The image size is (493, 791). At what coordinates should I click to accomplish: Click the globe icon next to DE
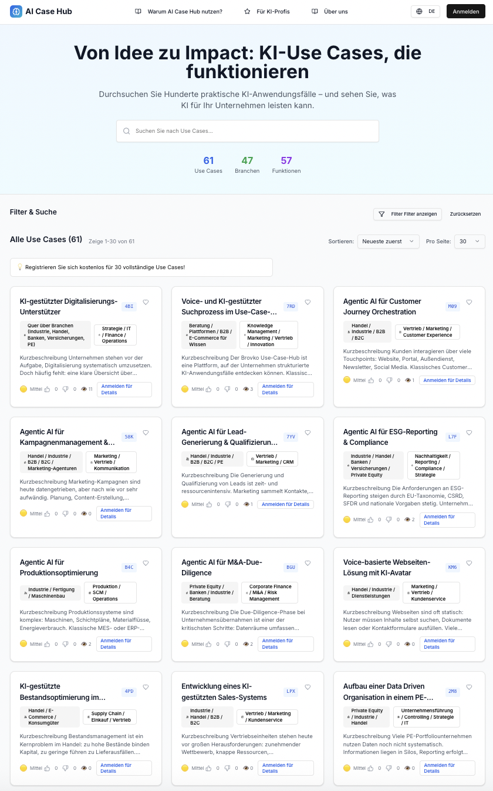(x=418, y=11)
